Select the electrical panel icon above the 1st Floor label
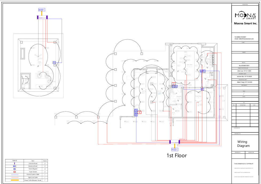 175,149
